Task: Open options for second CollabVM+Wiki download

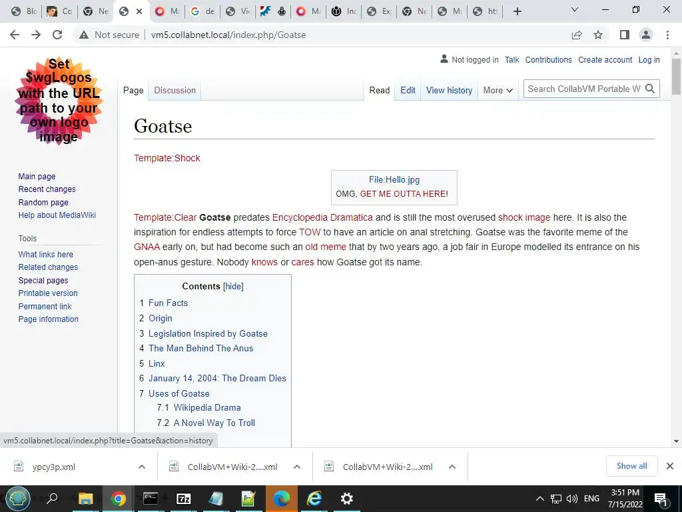Action: point(297,467)
